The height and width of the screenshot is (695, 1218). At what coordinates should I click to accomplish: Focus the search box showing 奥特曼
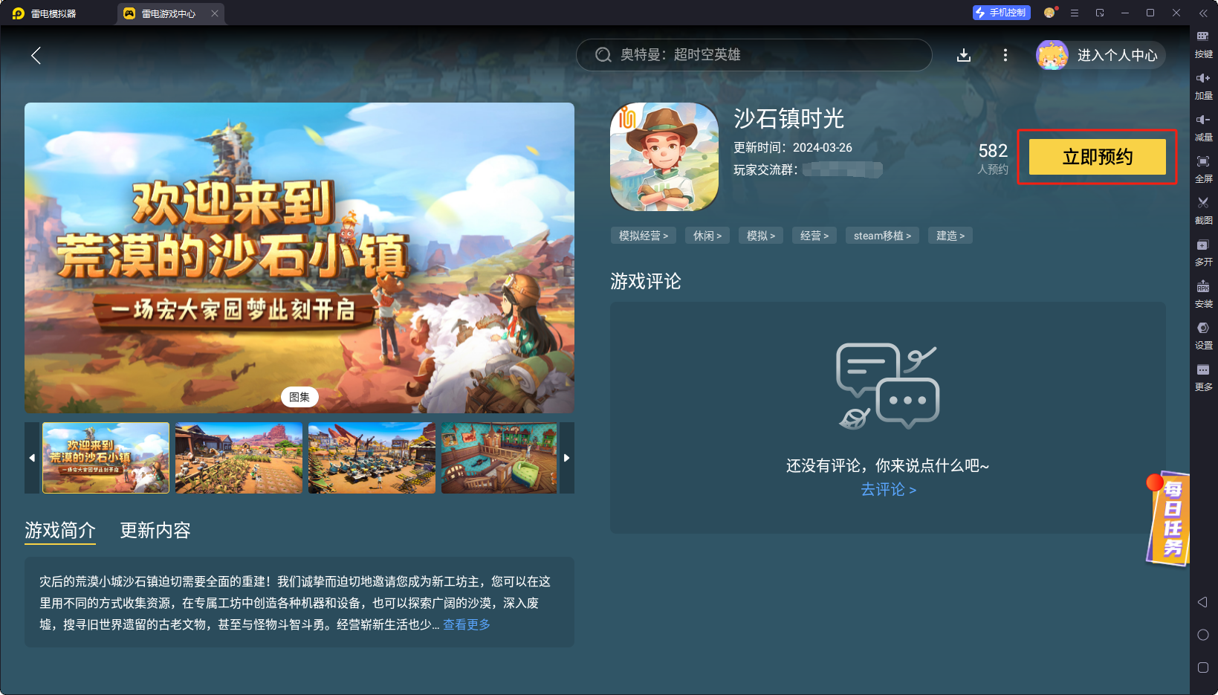(x=754, y=55)
